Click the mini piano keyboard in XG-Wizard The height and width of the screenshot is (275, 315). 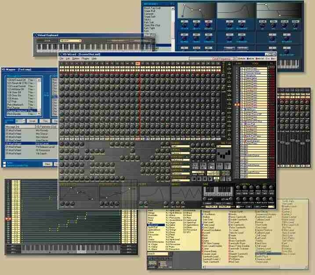click(218, 191)
